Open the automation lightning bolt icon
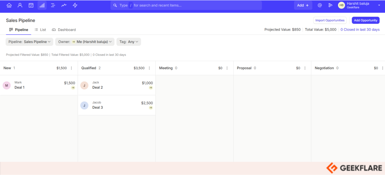Screen dimensions: 385x175 click(x=75, y=5)
